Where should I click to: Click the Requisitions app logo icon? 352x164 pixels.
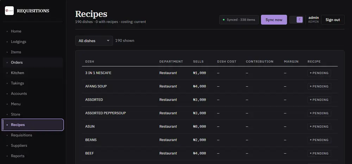10,11
